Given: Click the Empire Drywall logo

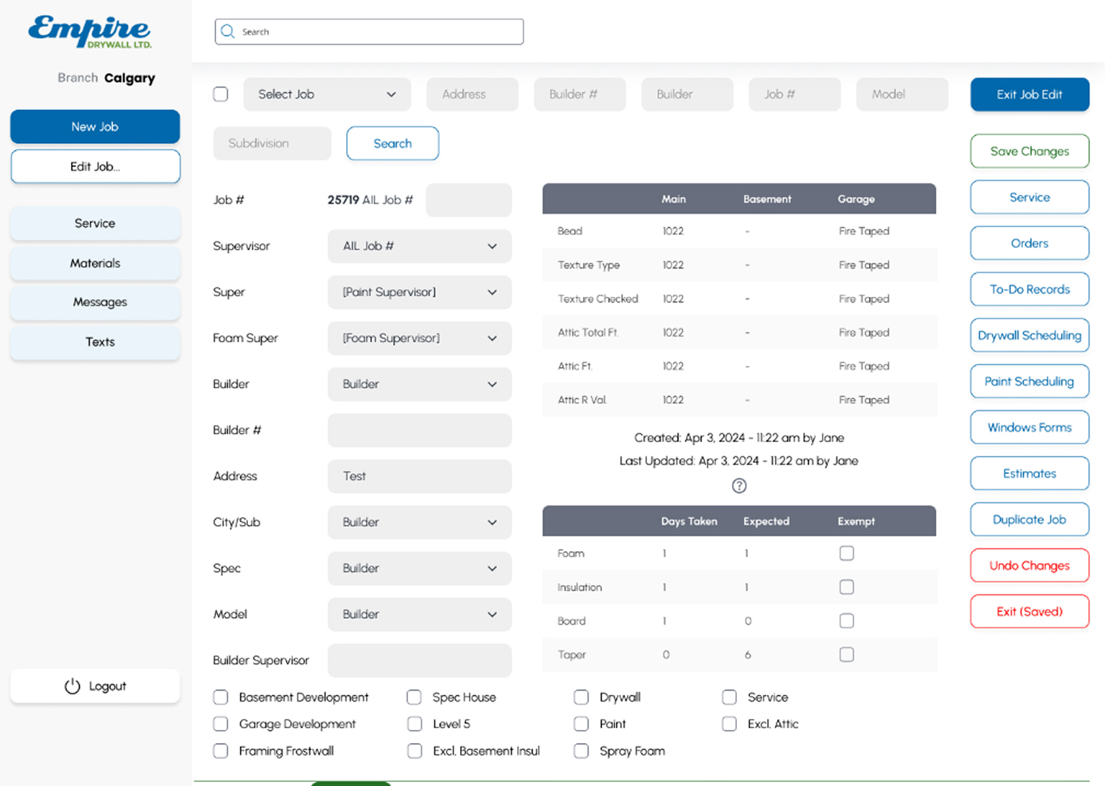Looking at the screenshot, I should pos(88,31).
